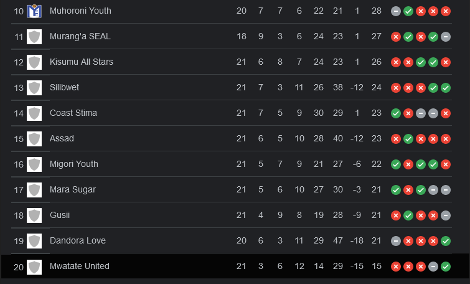Click Mwatate United's green win checkmark
The width and height of the screenshot is (470, 284).
[446, 267]
